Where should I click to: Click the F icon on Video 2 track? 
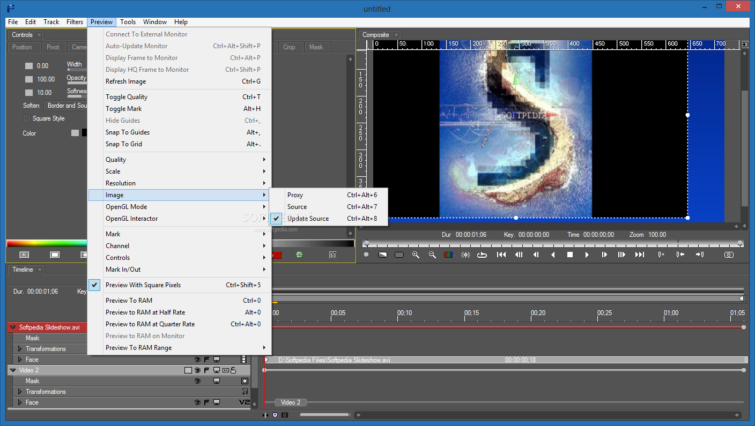coord(206,370)
